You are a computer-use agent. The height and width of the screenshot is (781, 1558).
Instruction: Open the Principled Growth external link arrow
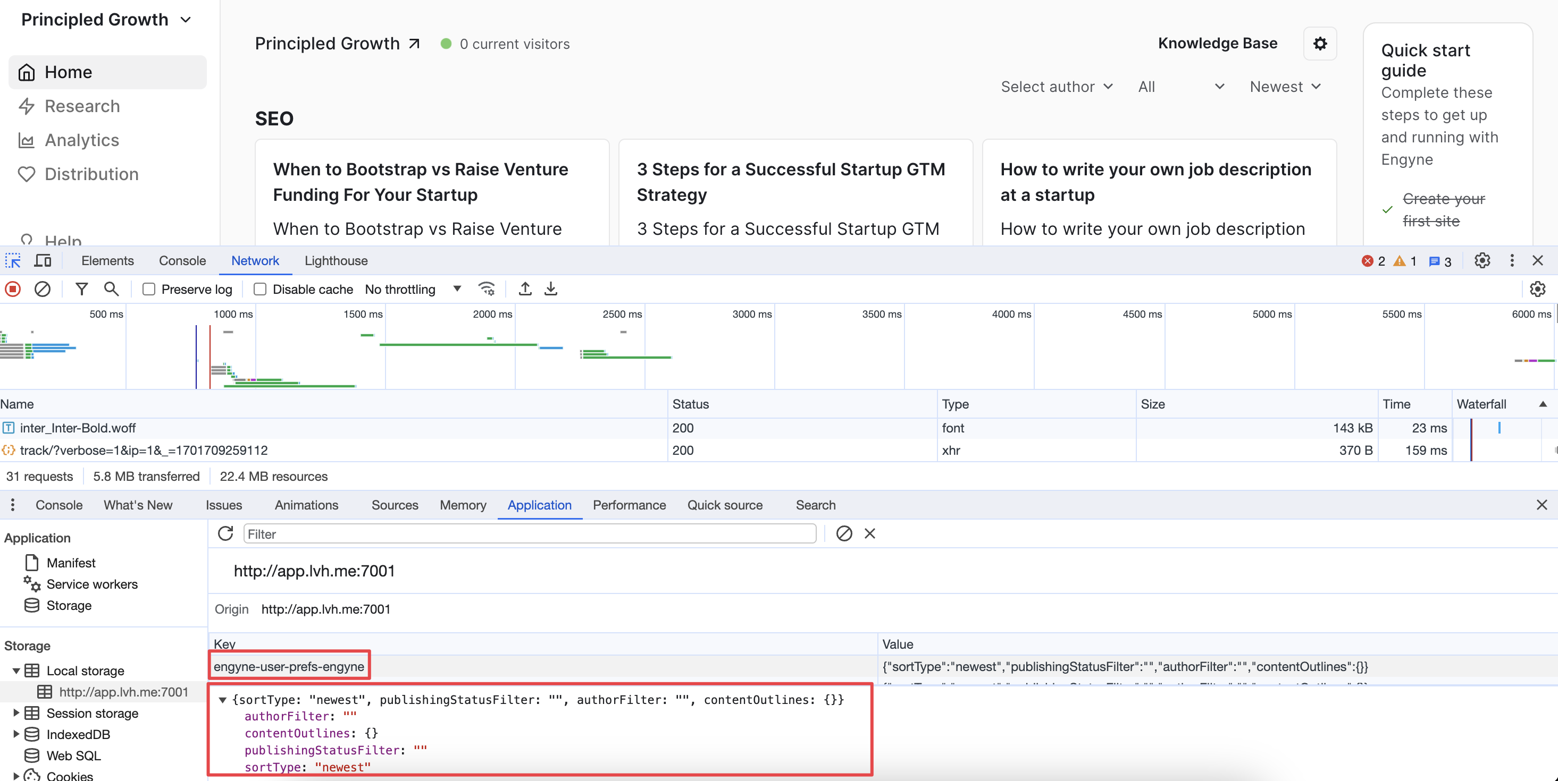click(414, 44)
